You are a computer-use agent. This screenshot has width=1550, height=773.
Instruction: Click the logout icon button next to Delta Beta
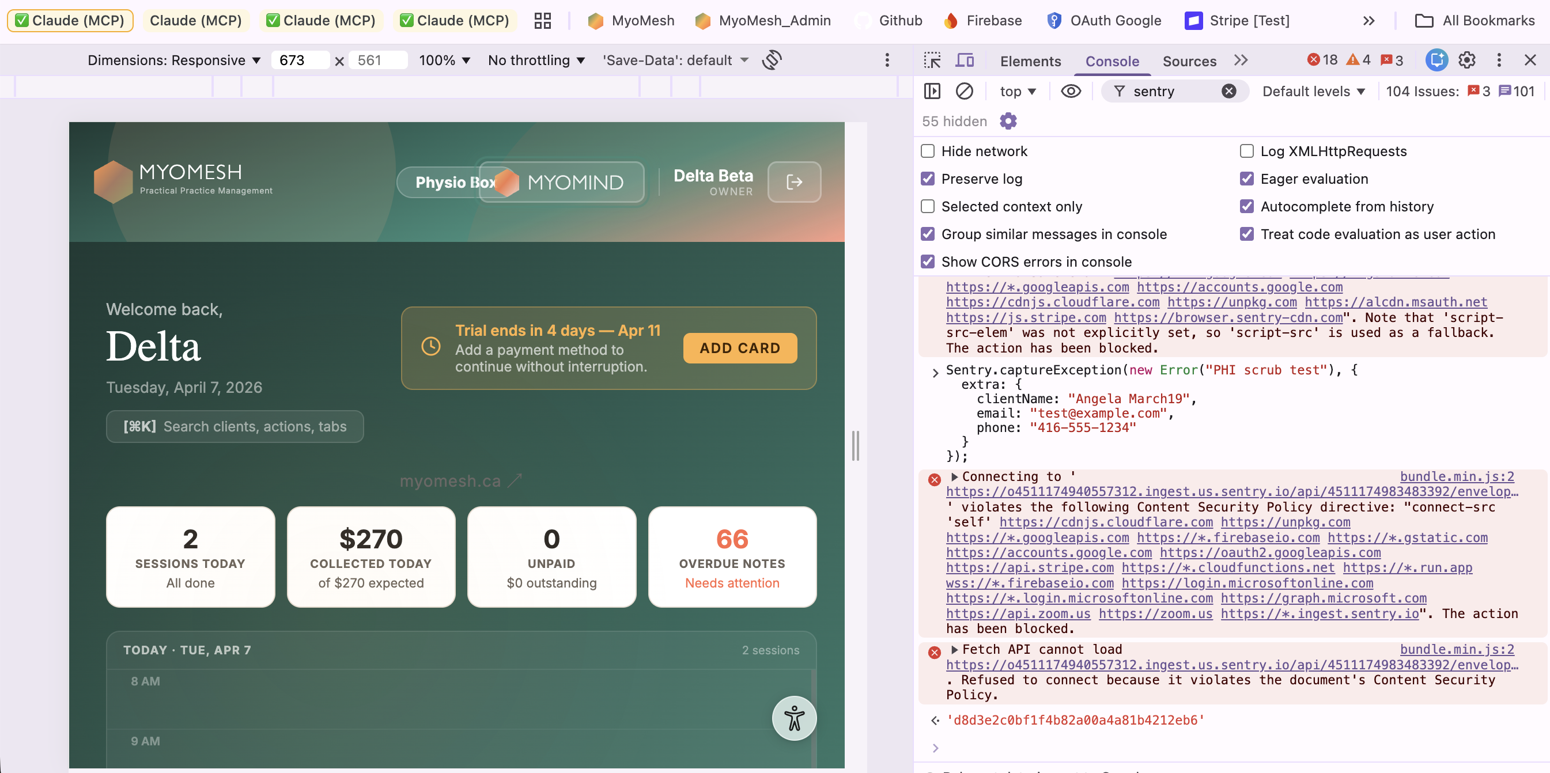[794, 181]
